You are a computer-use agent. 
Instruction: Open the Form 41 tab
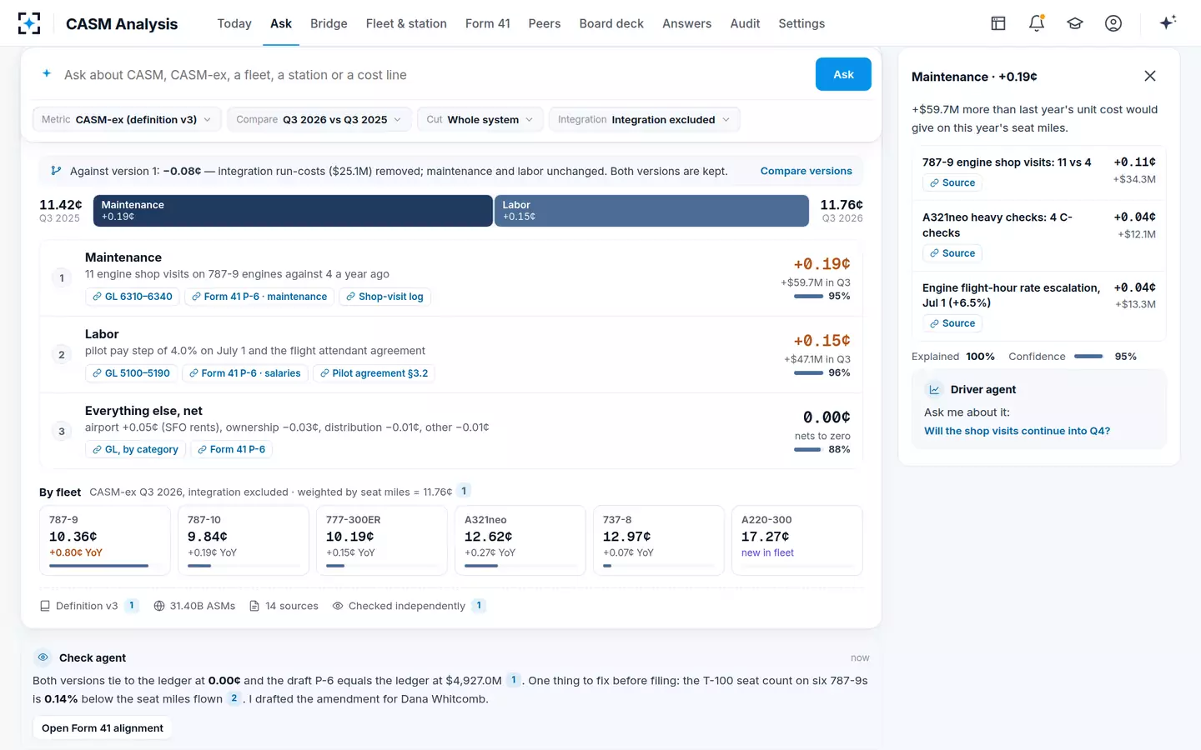pos(488,23)
